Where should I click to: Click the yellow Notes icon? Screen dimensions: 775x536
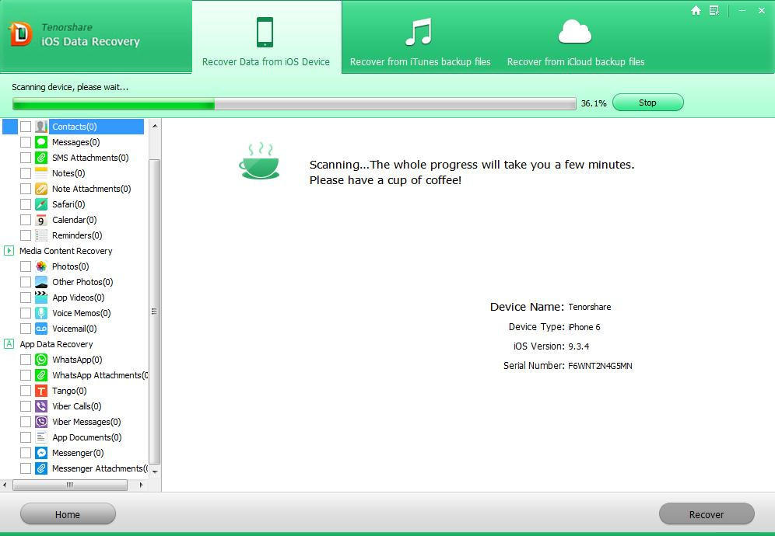coord(41,173)
